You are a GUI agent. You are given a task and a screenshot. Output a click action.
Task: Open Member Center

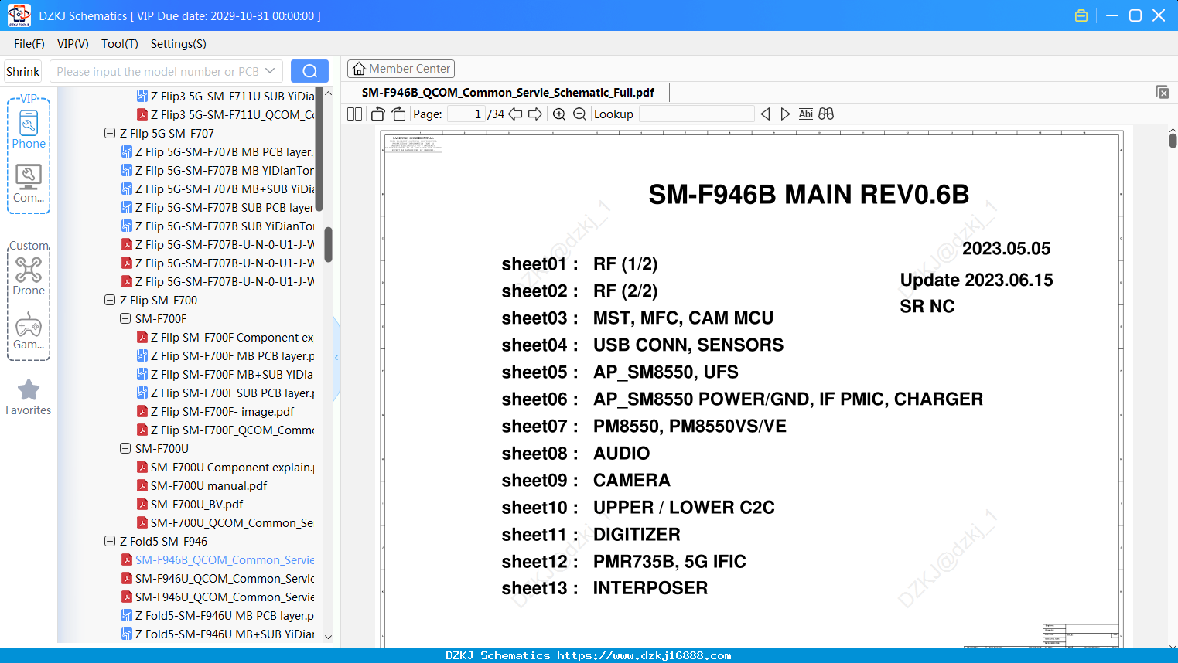[401, 69]
